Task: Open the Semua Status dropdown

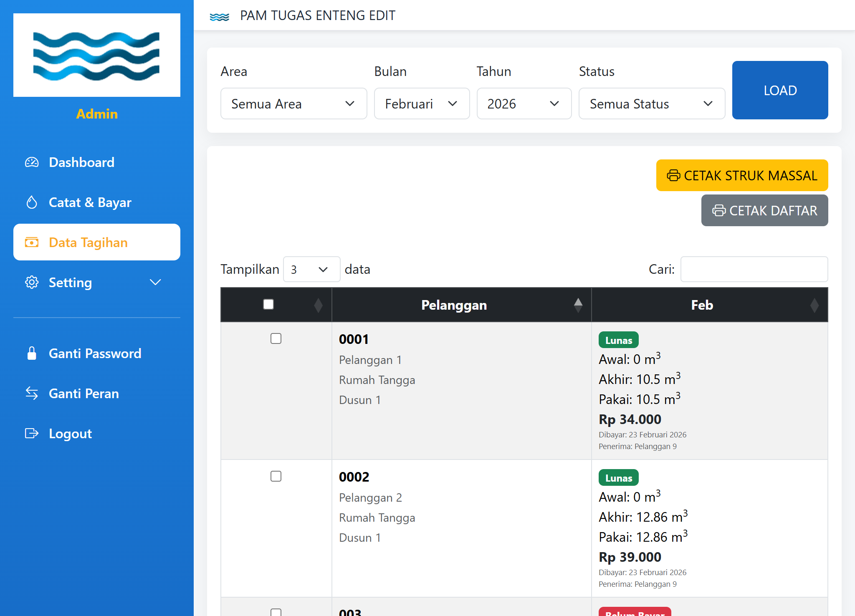Action: (x=651, y=104)
